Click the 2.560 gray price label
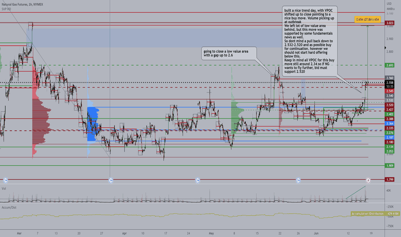 coord(390,78)
